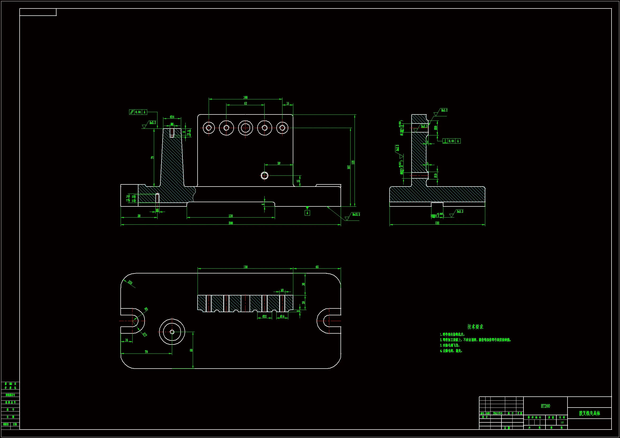Select the R20 corner radius label
The height and width of the screenshot is (438, 620).
[130, 282]
